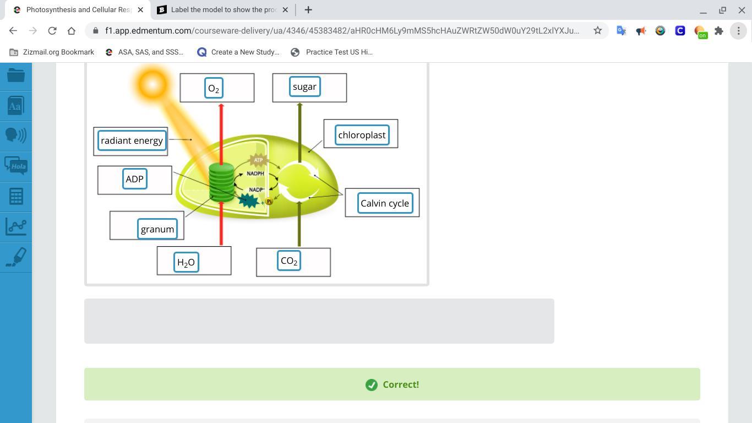Screen dimensions: 752x423
Task: Open a new browser tab
Action: pyautogui.click(x=308, y=10)
